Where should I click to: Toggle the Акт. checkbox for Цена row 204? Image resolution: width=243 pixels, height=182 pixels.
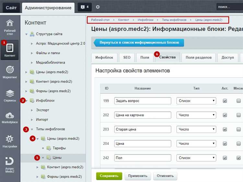(x=225, y=144)
